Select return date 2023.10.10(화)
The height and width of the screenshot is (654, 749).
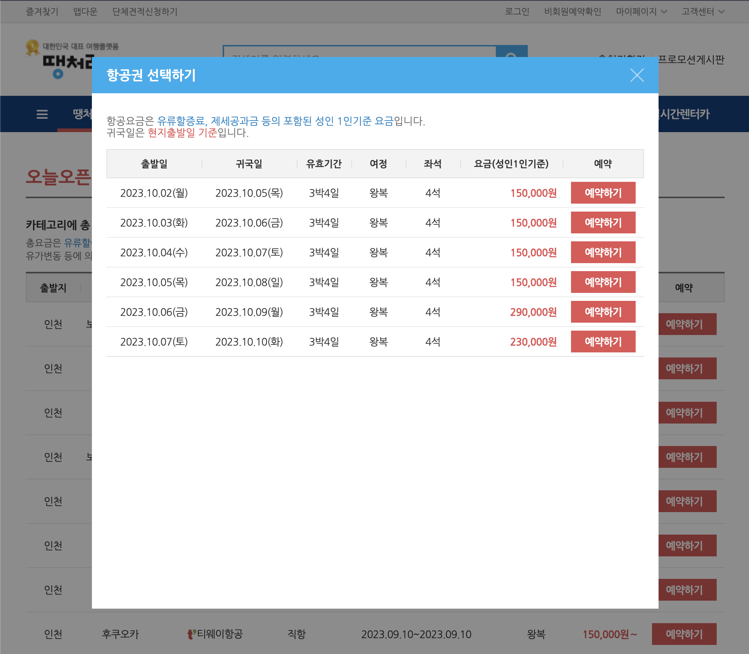(x=249, y=342)
